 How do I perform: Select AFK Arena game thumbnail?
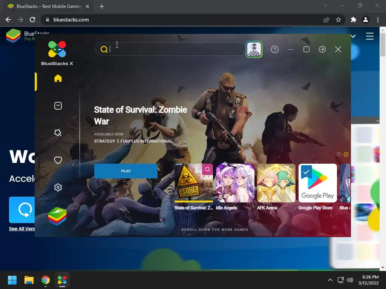click(276, 183)
